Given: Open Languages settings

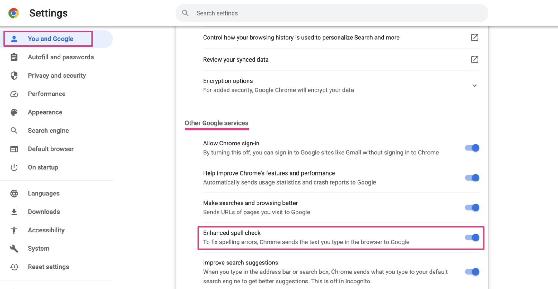Looking at the screenshot, I should (x=44, y=193).
